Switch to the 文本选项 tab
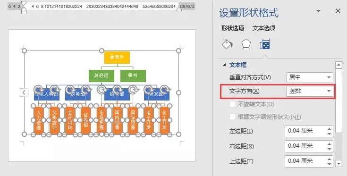The width and height of the screenshot is (347, 176). click(x=264, y=28)
